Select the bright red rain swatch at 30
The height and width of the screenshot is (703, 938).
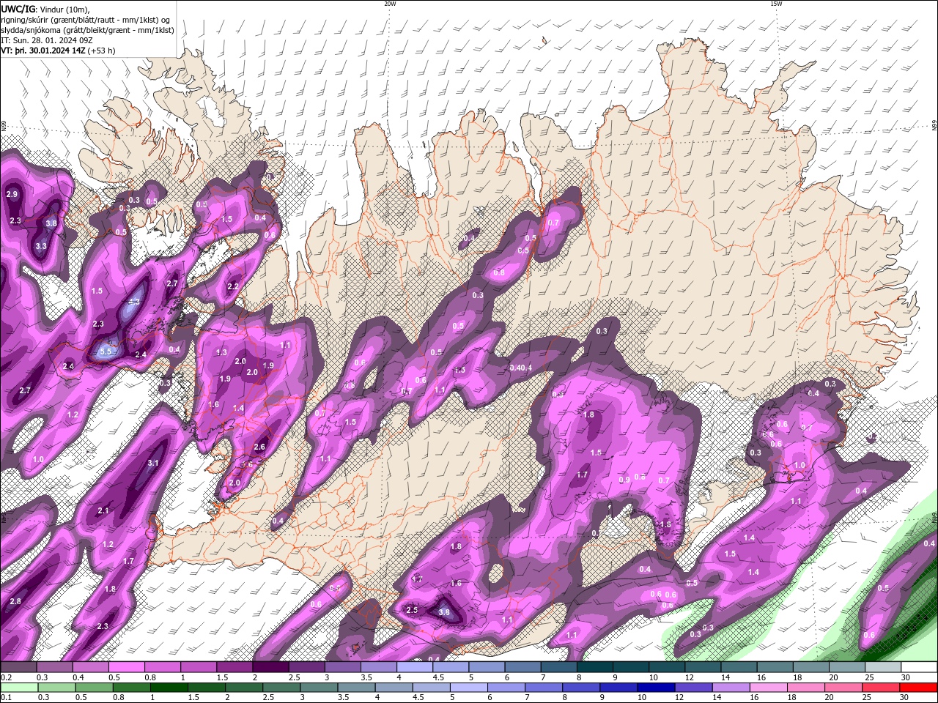point(919,688)
